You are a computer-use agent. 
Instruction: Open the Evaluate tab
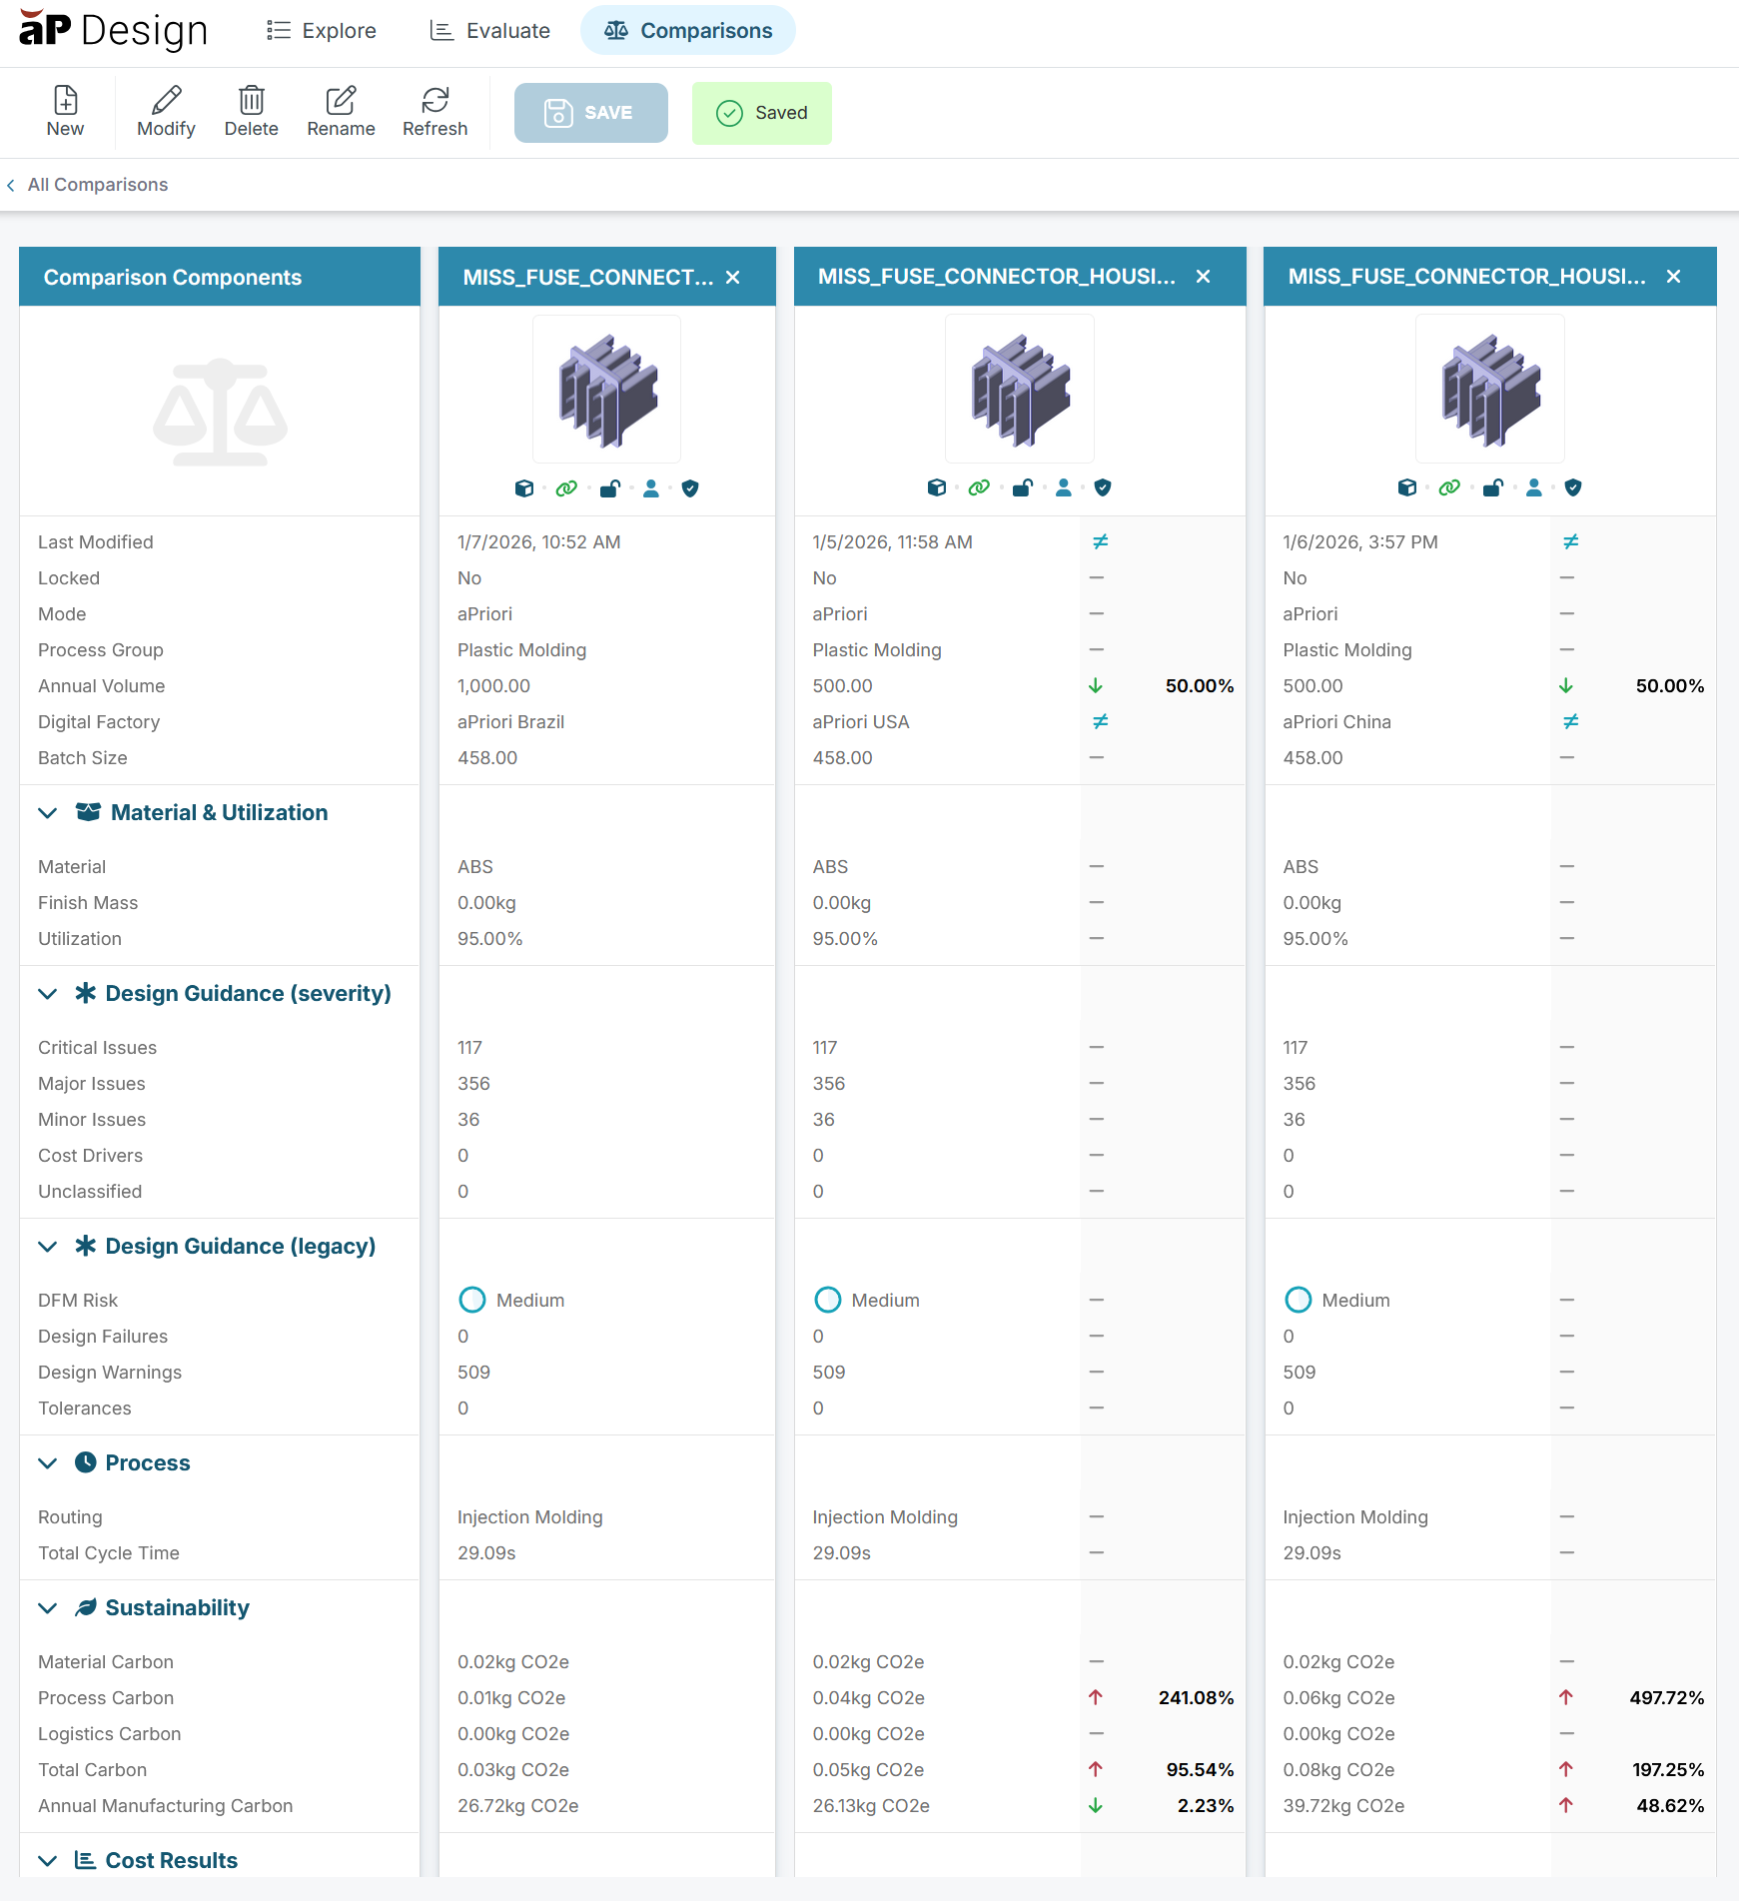tap(490, 31)
